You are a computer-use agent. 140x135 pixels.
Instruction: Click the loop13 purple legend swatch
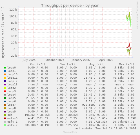point(5,85)
